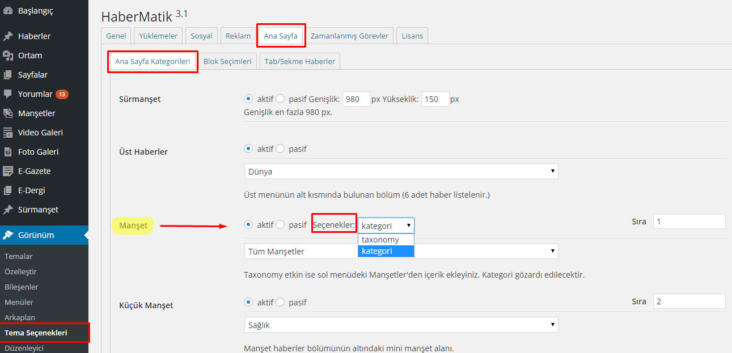Click the Video Galeri icon
The image size is (732, 353).
(x=8, y=133)
